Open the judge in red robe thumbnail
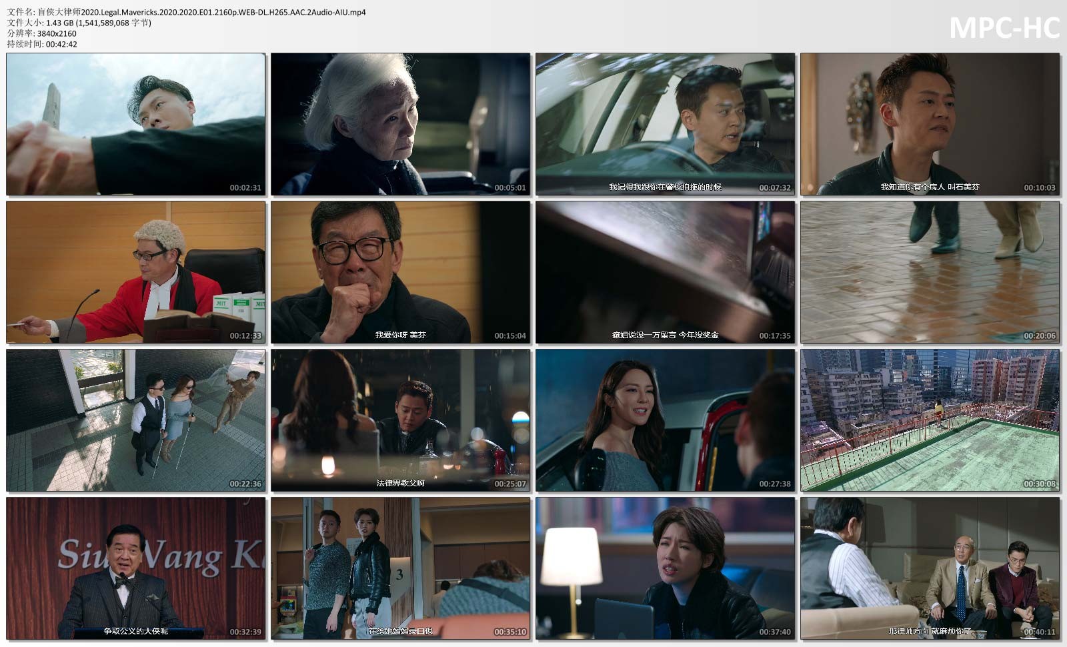 click(135, 272)
